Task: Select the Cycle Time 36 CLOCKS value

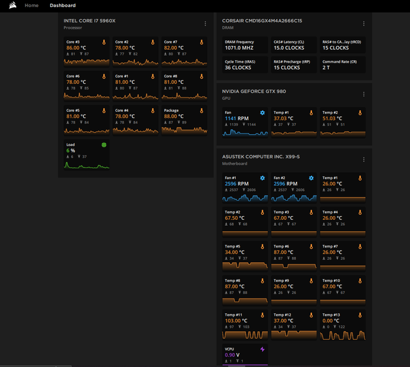Action: pyautogui.click(x=238, y=68)
